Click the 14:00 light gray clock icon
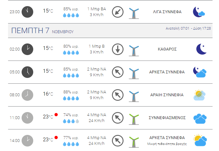This screenshot has width=219, height=151. click(27, 141)
